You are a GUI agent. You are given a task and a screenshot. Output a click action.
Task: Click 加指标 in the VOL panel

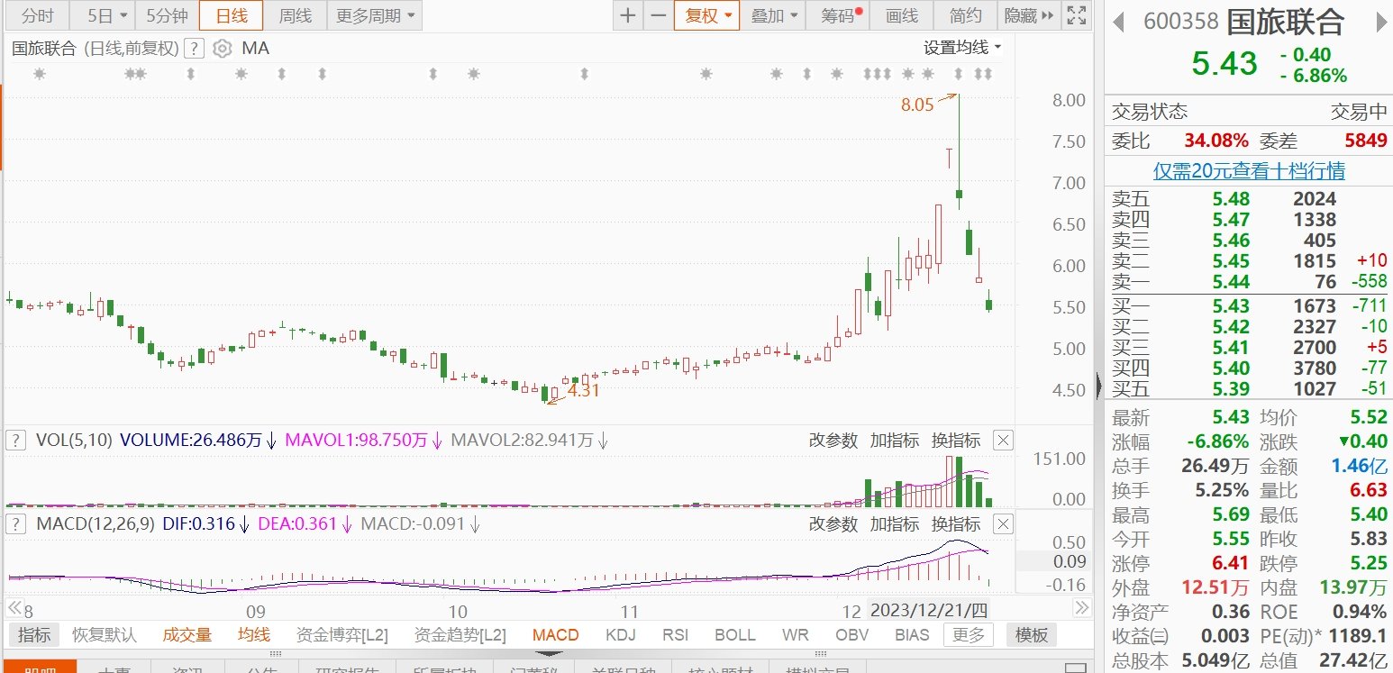(x=894, y=441)
